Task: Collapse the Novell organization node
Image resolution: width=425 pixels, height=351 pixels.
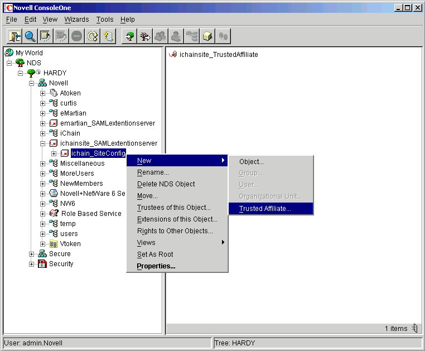Action: click(31, 83)
